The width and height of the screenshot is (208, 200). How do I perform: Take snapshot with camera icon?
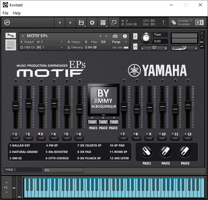pos(115,36)
